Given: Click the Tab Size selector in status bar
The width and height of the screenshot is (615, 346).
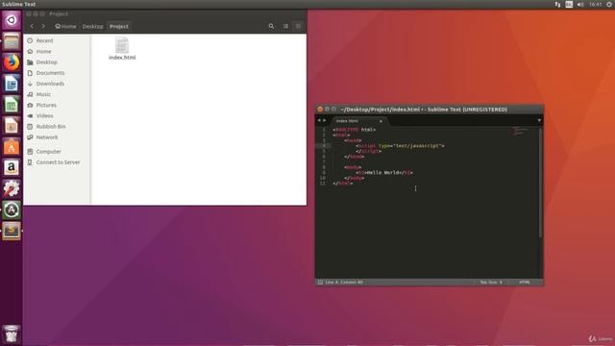Looking at the screenshot, I should coord(491,282).
